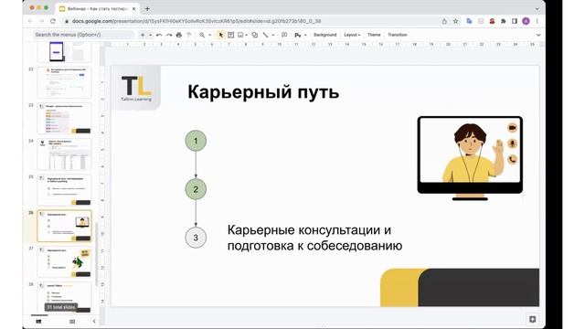Image resolution: width=585 pixels, height=329 pixels.
Task: Click the site lock icon
Action: click(x=67, y=21)
